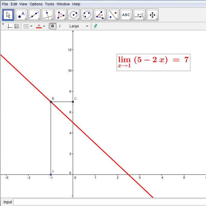Open the Help menu
Screen dimensions: 206x206
[x=76, y=4]
